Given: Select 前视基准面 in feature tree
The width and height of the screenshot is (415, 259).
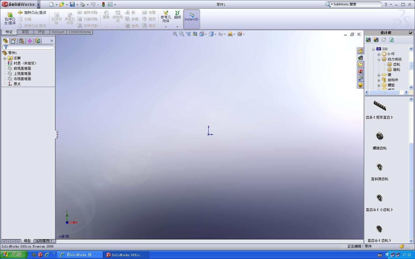Looking at the screenshot, I should tap(22, 68).
